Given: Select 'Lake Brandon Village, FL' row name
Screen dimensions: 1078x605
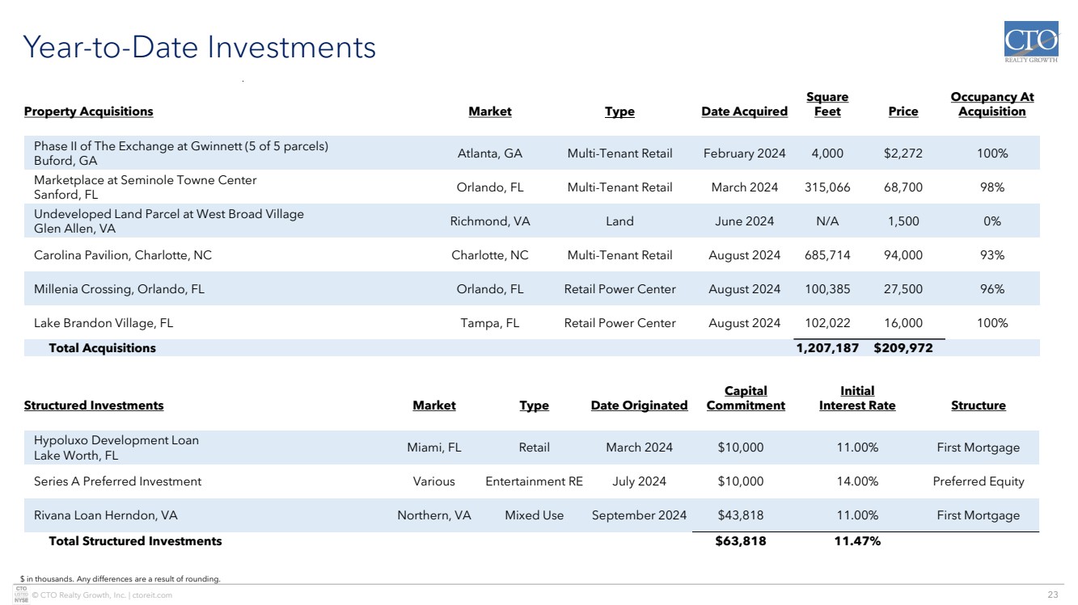Looking at the screenshot, I should (x=104, y=323).
